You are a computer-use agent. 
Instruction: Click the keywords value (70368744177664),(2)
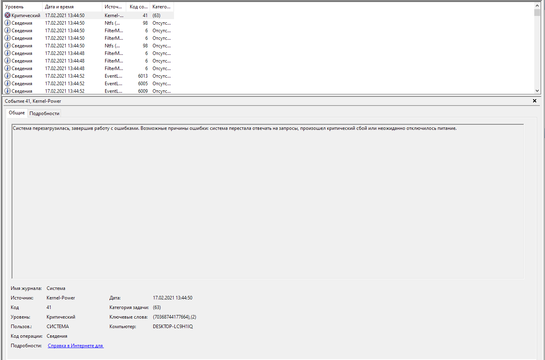pyautogui.click(x=174, y=317)
